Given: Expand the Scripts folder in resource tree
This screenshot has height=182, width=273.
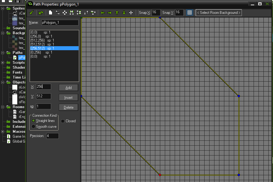Looking at the screenshot, I should tap(3, 63).
